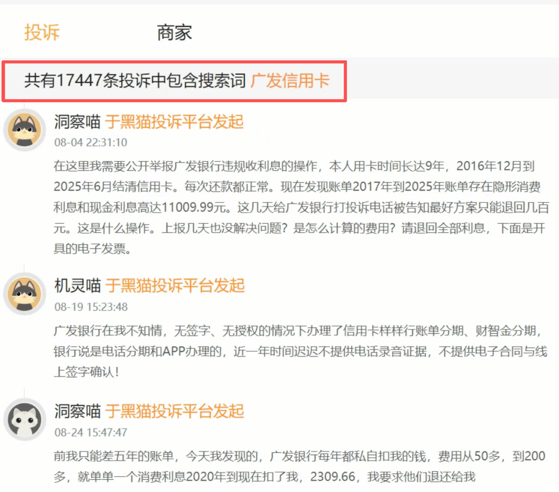Image resolution: width=559 pixels, height=492 pixels.
Task: Click the number 17447 in the results header
Action: click(79, 81)
